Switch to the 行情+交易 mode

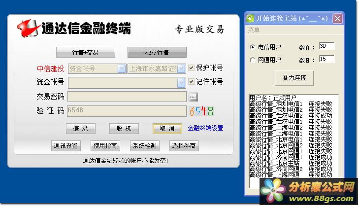click(x=86, y=52)
